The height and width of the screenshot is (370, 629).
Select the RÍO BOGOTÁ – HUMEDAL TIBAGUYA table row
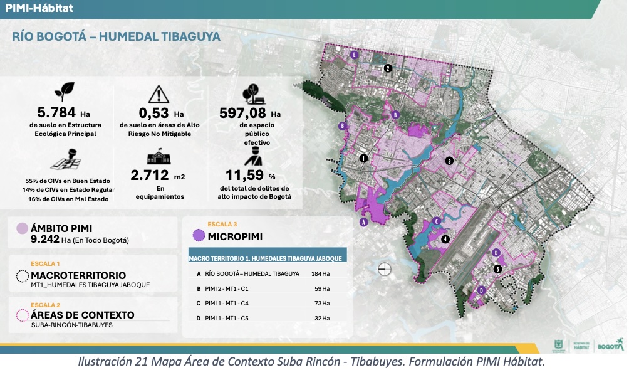[263, 273]
